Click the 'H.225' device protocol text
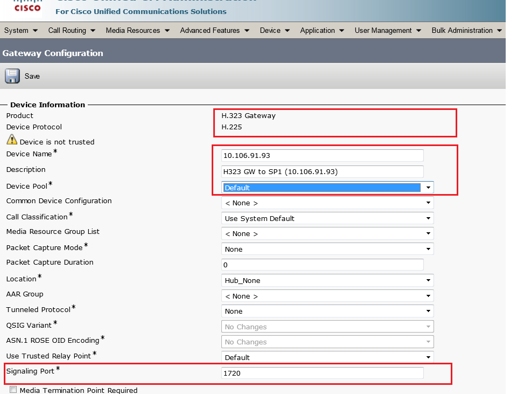The image size is (517, 394). [232, 127]
